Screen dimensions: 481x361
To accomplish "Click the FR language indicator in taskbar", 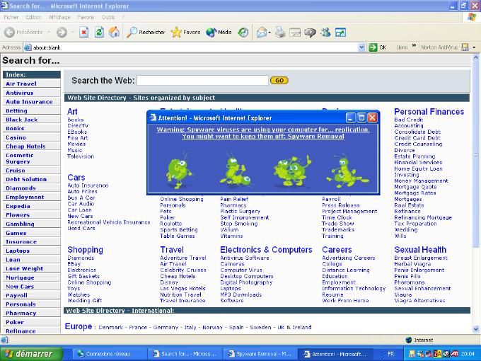I will point(390,354).
